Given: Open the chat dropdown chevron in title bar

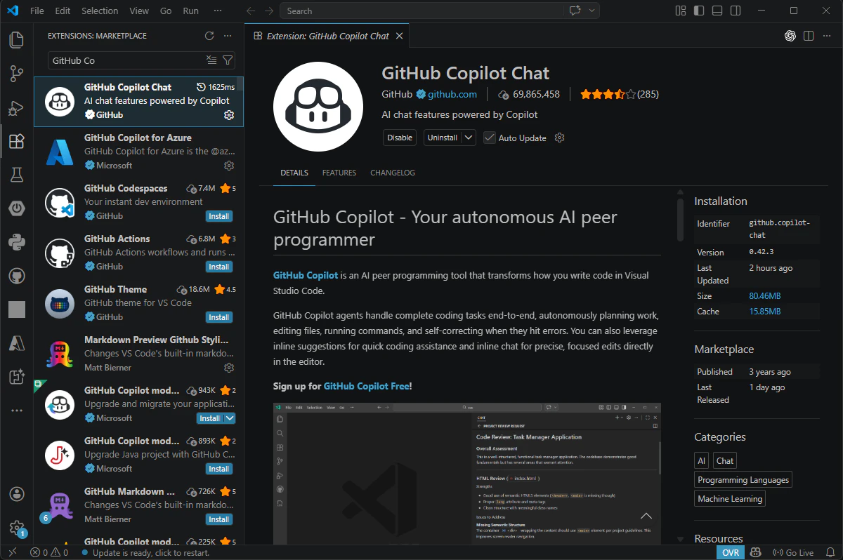Looking at the screenshot, I should pos(592,11).
